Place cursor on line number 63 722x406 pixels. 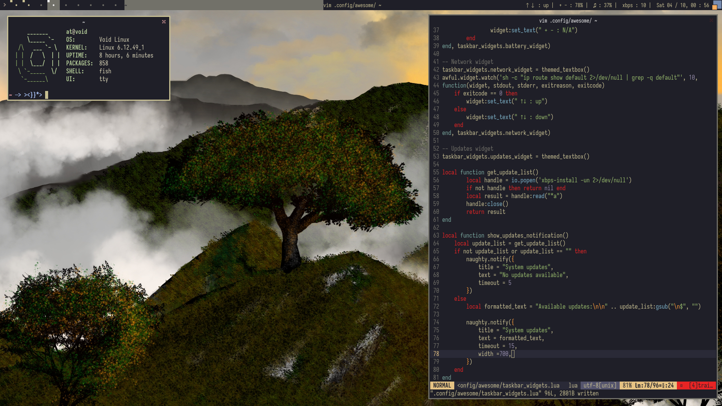[x=436, y=236]
